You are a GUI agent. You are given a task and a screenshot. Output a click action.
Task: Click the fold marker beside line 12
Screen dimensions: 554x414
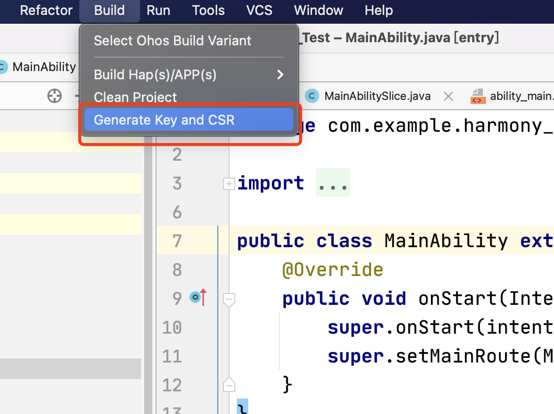click(x=229, y=384)
